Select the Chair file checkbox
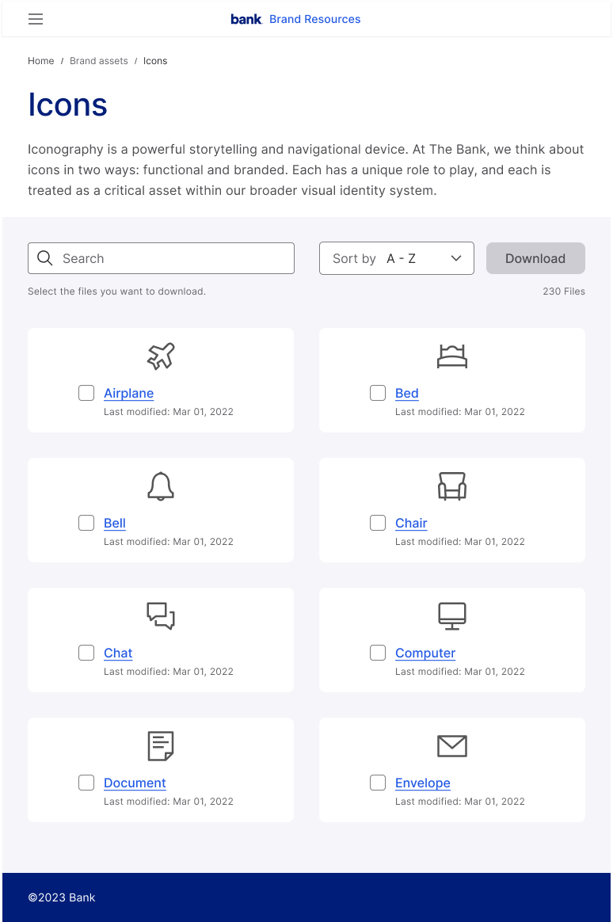This screenshot has width=613, height=922. click(378, 523)
